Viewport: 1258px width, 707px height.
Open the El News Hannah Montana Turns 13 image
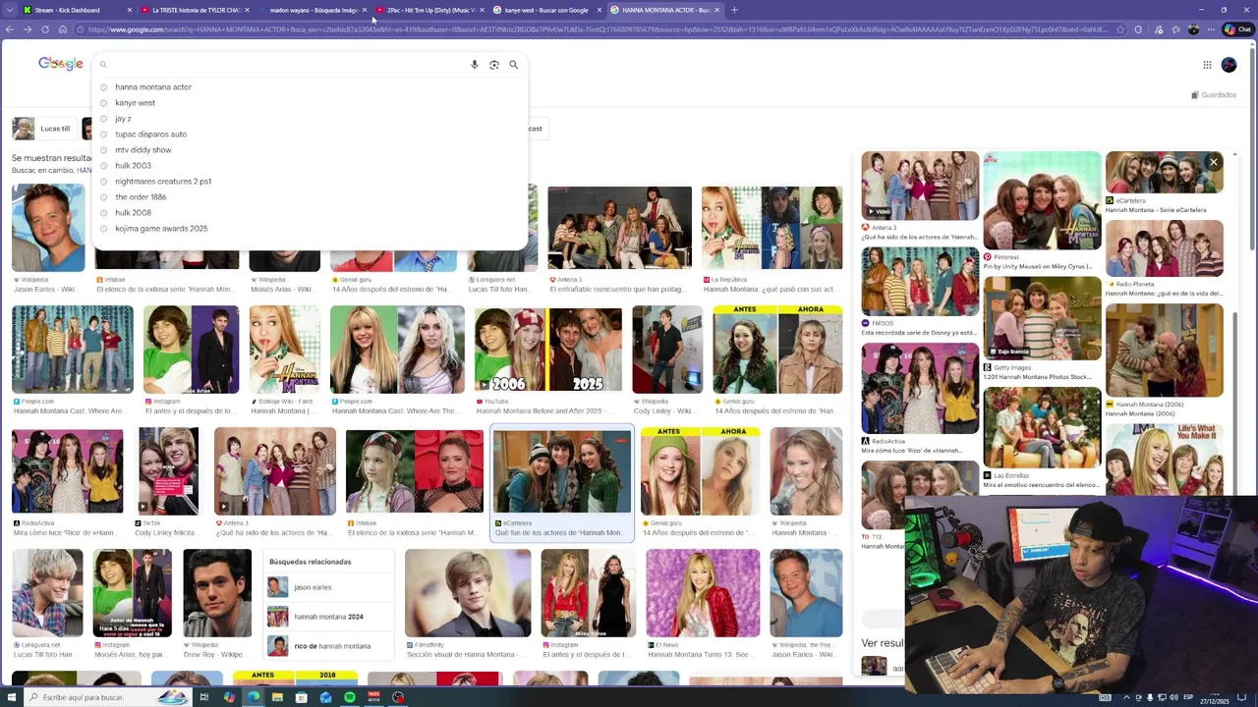[x=703, y=593]
